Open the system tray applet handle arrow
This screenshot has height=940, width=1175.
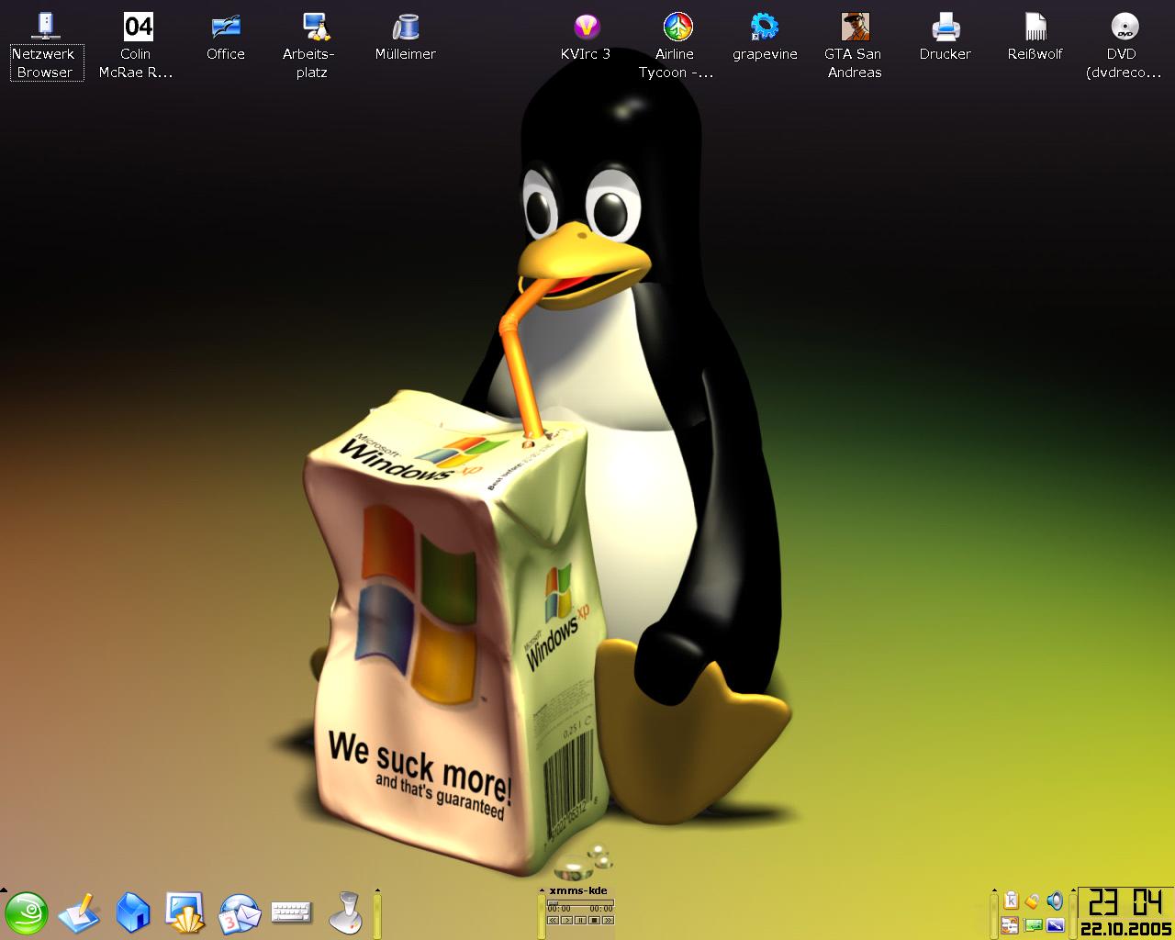coord(994,890)
